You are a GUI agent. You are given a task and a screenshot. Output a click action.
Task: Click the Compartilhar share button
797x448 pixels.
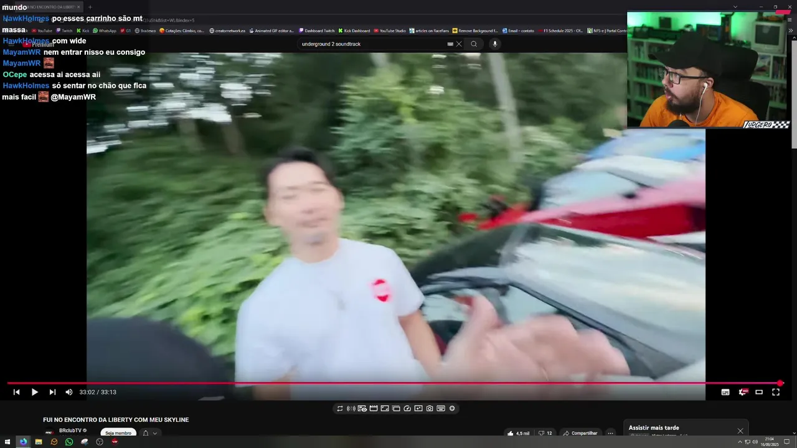point(580,433)
